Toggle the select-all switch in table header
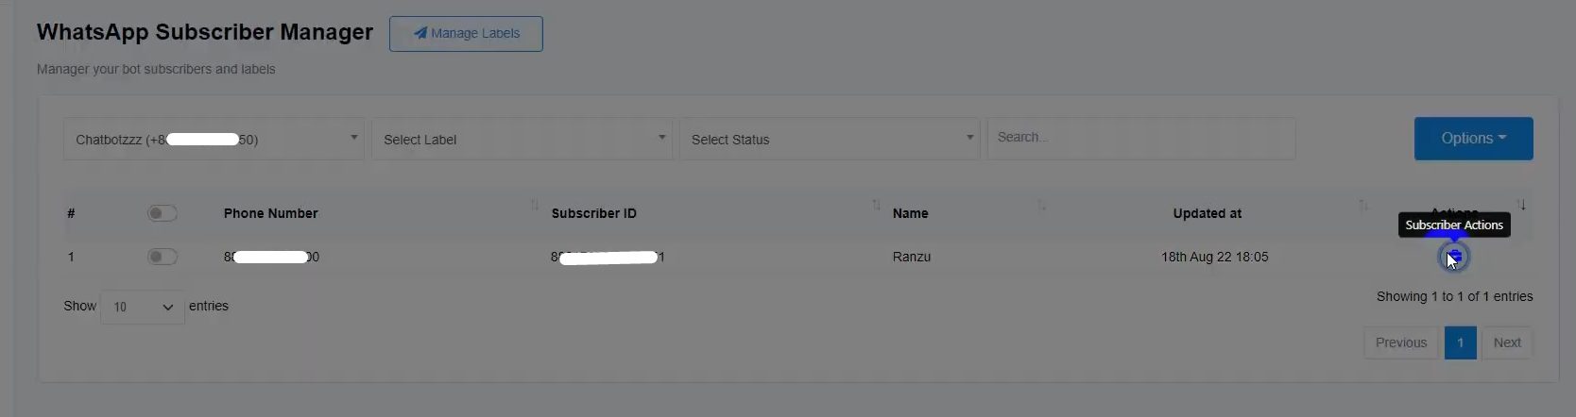The width and height of the screenshot is (1576, 417). (x=162, y=213)
